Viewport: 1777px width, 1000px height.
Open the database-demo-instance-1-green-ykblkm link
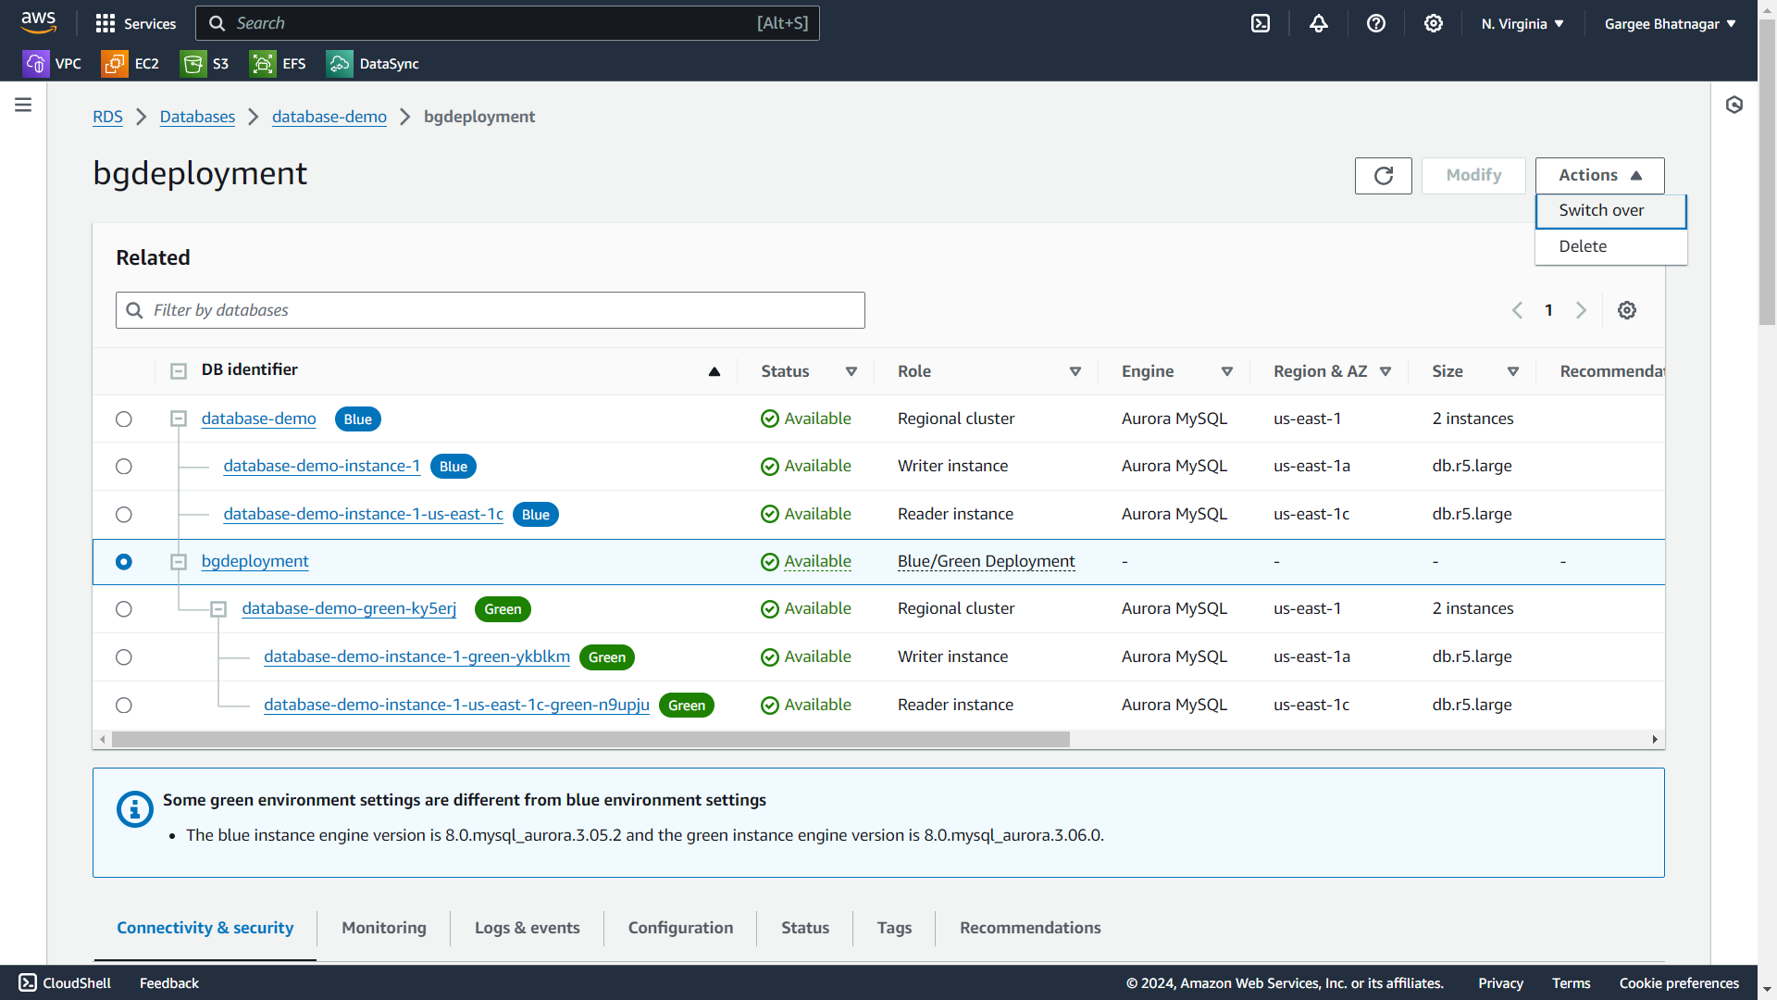point(416,656)
